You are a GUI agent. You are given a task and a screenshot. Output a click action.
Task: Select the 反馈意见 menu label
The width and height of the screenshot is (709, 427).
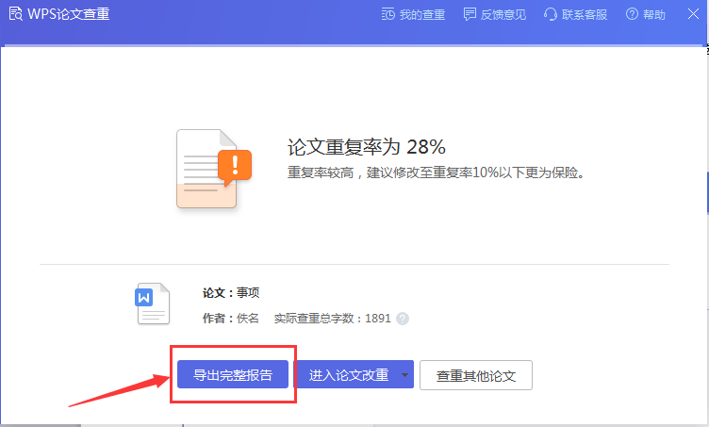point(503,14)
